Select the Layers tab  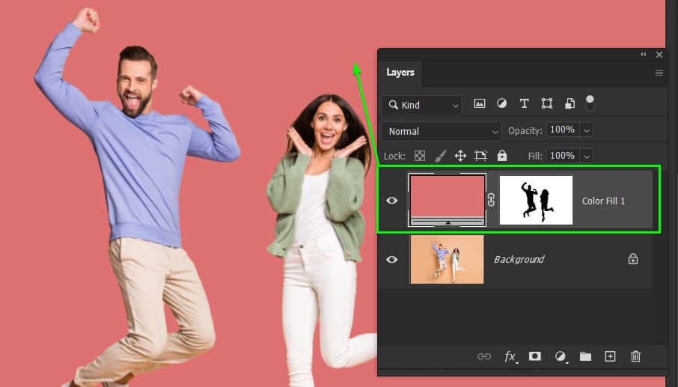pos(400,73)
